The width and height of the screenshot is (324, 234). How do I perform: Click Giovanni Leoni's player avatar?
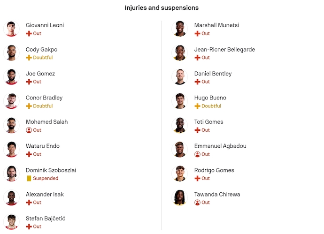point(10,29)
